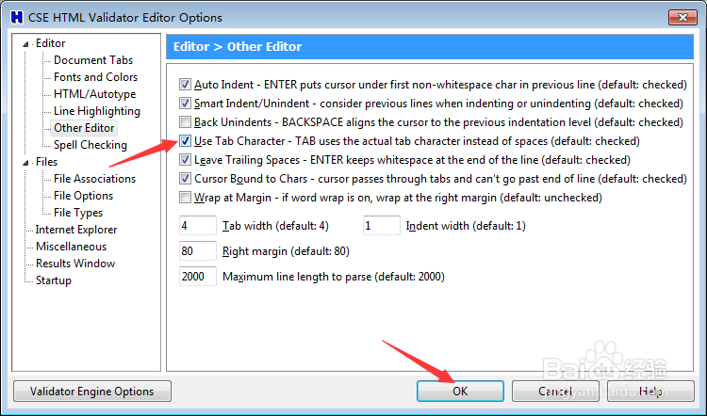Select the Files root tree item
The height and width of the screenshot is (416, 707).
tap(46, 162)
